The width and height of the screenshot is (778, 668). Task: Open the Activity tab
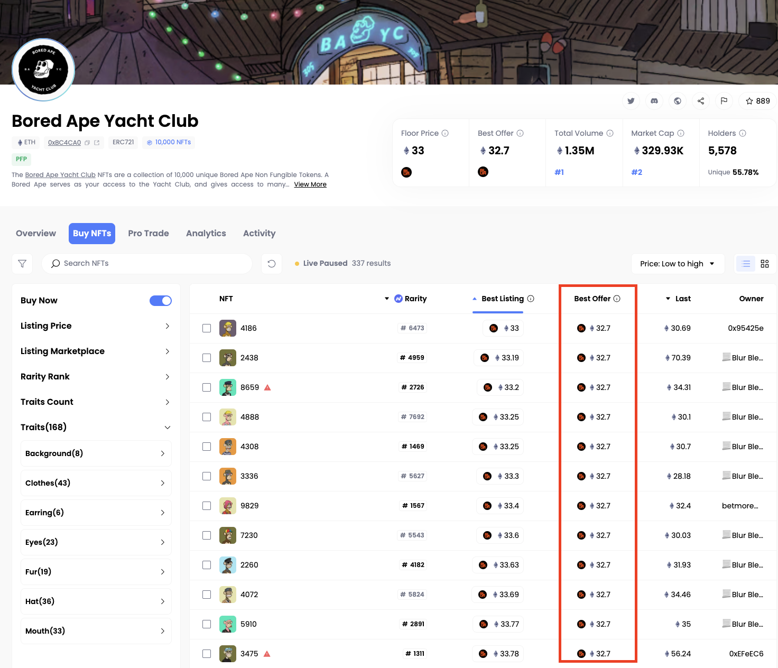pyautogui.click(x=260, y=234)
